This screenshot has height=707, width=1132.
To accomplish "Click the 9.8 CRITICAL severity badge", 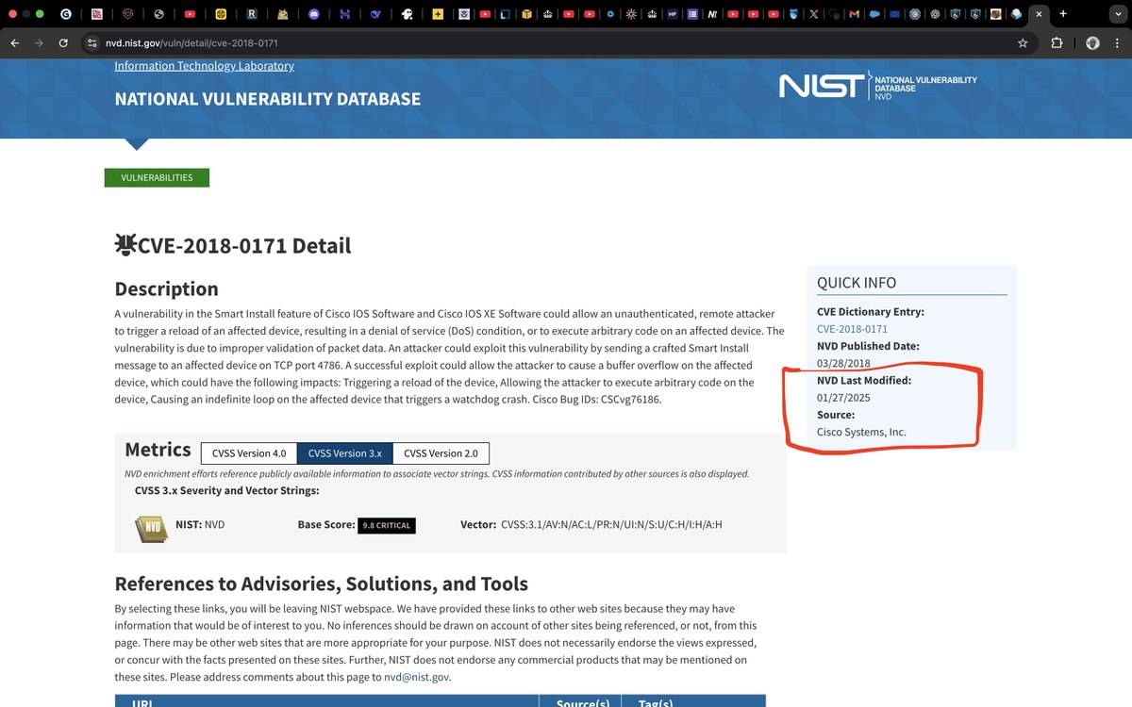I will tap(387, 525).
